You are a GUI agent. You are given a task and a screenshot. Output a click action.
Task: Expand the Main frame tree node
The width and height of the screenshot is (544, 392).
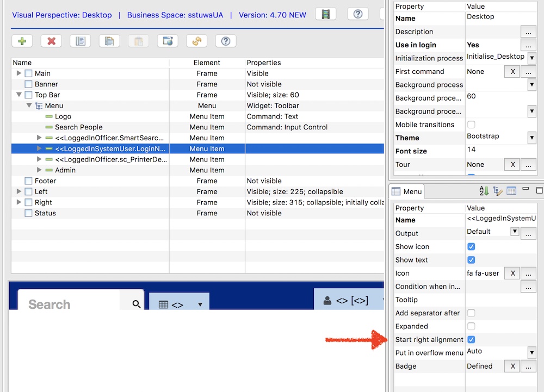click(x=18, y=73)
